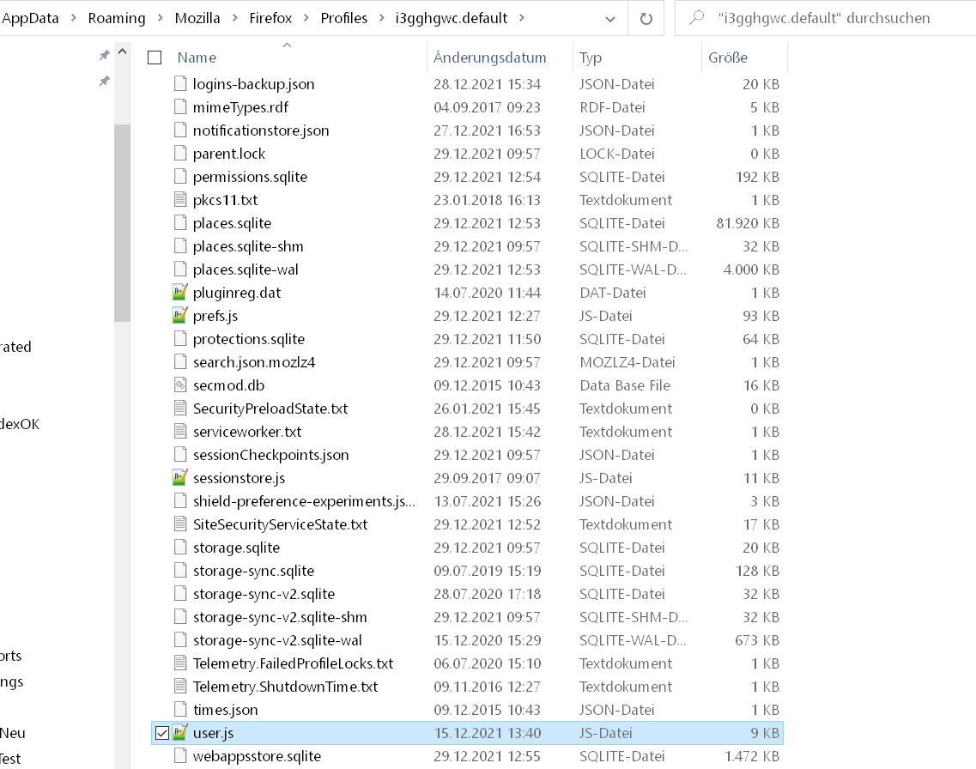Image resolution: width=976 pixels, height=769 pixels.
Task: Select the shield-preference-experiments file name
Action: coord(304,501)
